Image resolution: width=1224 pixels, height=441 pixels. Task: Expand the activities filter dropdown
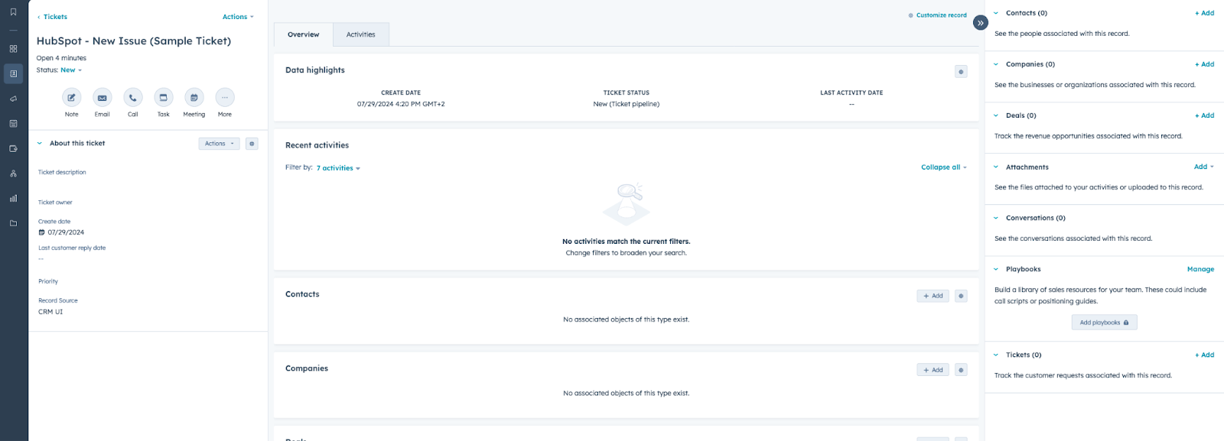coord(338,168)
